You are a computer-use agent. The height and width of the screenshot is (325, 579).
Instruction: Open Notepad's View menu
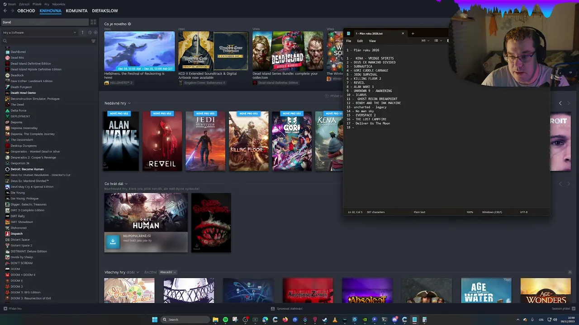[372, 41]
